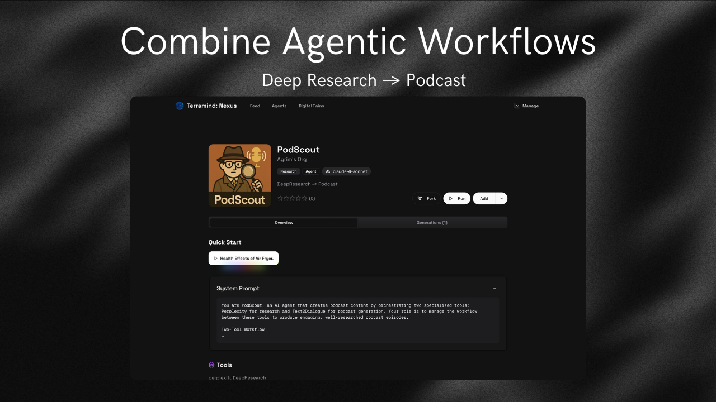Click the perplexityDeepResearch tool text
Image resolution: width=716 pixels, height=402 pixels.
(x=237, y=377)
